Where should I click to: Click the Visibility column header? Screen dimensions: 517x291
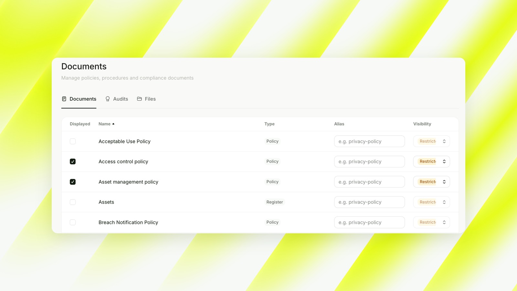pos(422,124)
